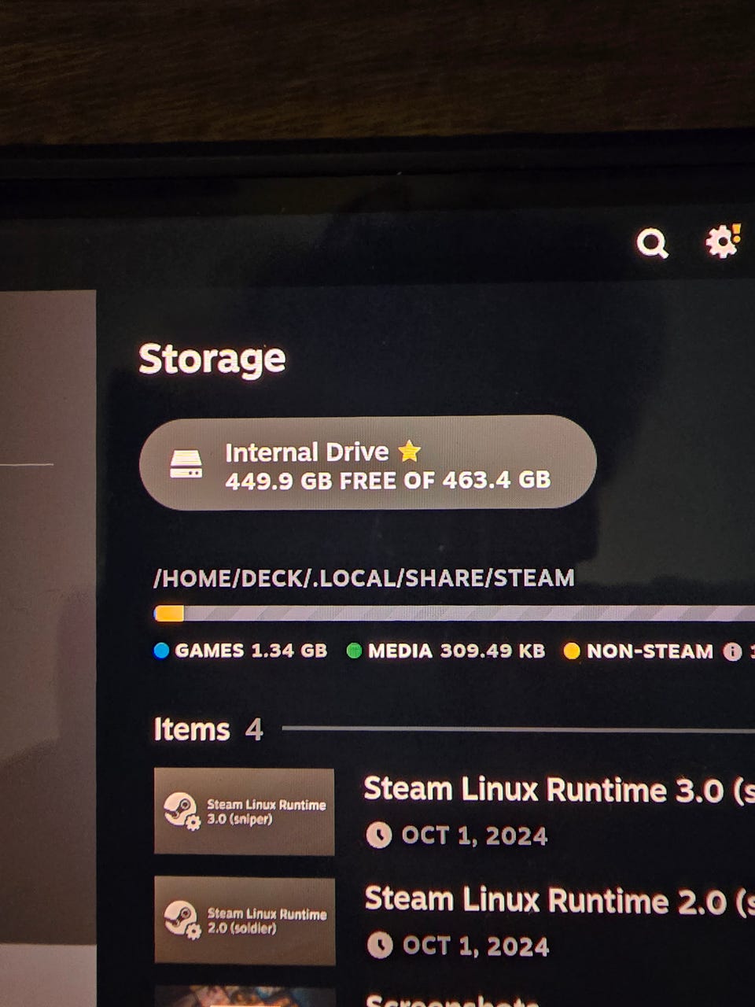The width and height of the screenshot is (755, 1007).
Task: Click the blue Games legend dot
Action: [x=162, y=651]
